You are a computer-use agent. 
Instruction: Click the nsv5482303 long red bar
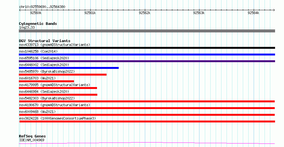point(147,101)
